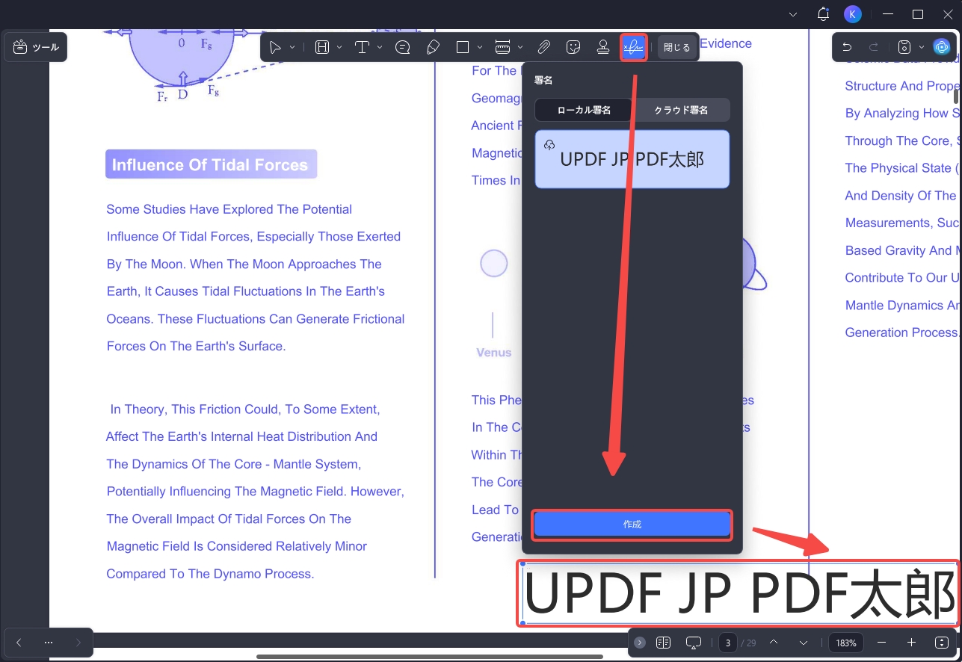
Task: Click the text 'Compared To The Dynamo Process.'
Action: [210, 574]
